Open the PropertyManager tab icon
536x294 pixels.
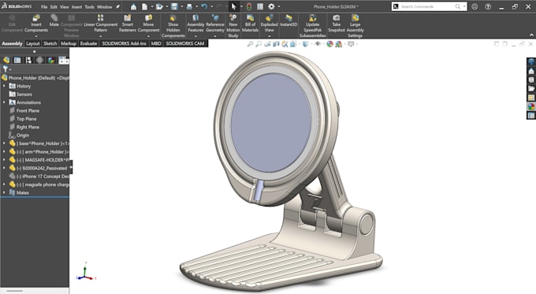pyautogui.click(x=17, y=60)
